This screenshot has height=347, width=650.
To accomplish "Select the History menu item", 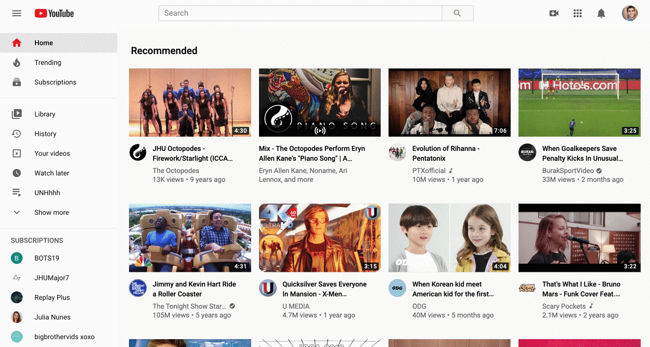I will [59, 134].
